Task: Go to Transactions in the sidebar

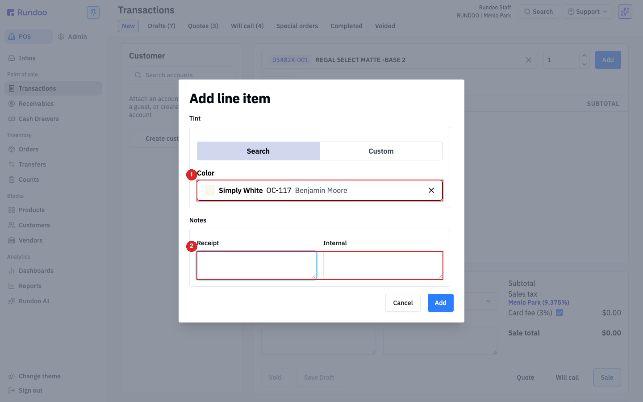Action: (x=53, y=88)
